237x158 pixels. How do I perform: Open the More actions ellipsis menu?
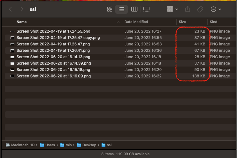tap(216, 9)
